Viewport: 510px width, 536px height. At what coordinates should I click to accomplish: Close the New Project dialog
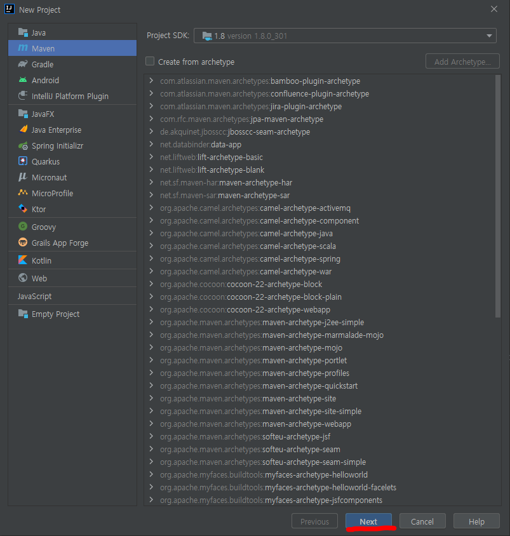click(x=494, y=10)
